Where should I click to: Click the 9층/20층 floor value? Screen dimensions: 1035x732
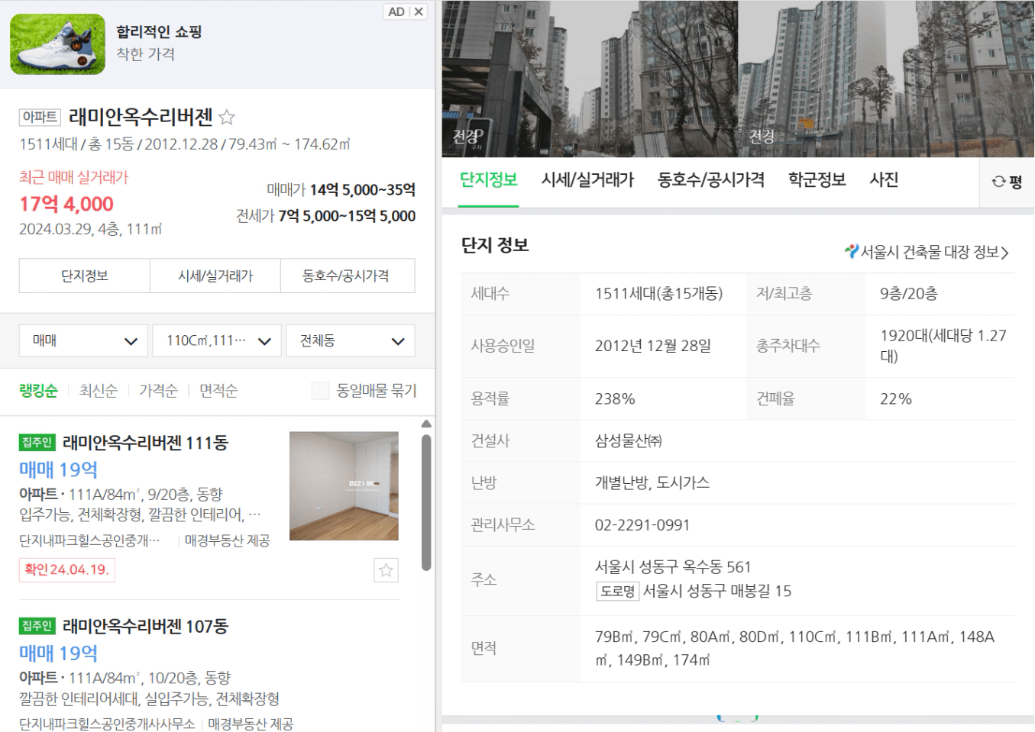(x=909, y=294)
